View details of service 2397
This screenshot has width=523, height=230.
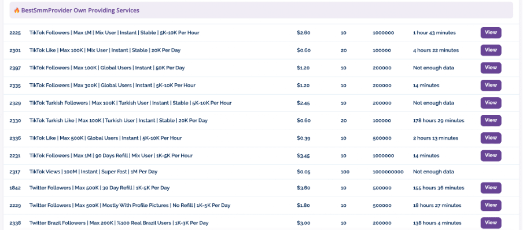click(491, 68)
